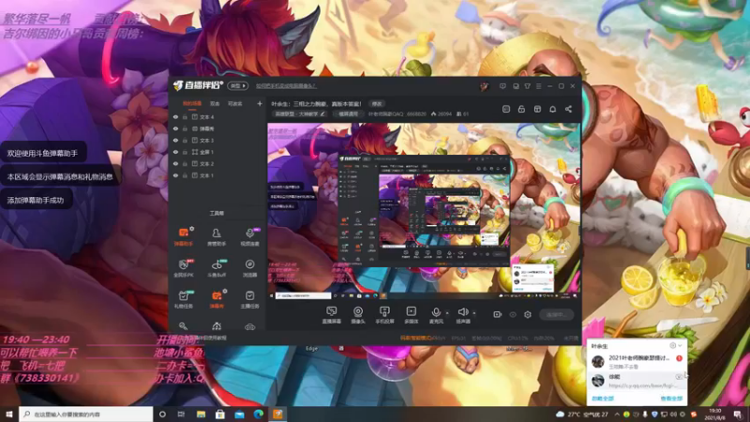Open the 全民乐PK tool

184,268
